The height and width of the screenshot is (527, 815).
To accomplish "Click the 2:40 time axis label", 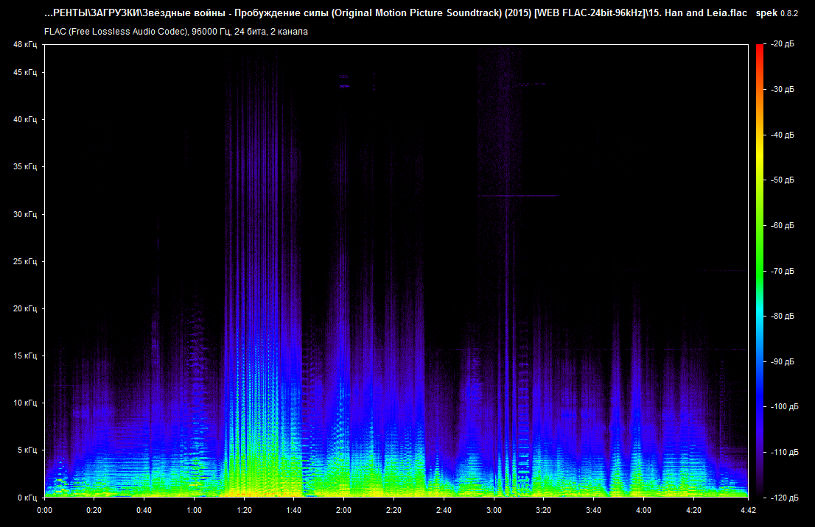I will point(444,509).
